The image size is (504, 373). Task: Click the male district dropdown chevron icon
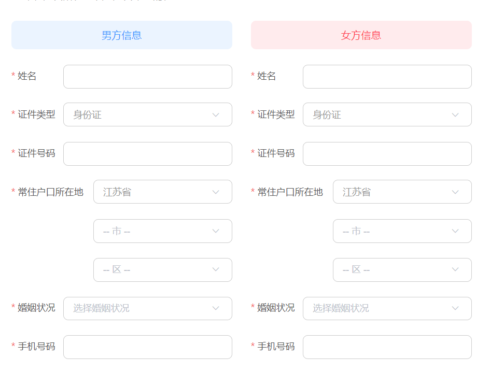tap(216, 270)
